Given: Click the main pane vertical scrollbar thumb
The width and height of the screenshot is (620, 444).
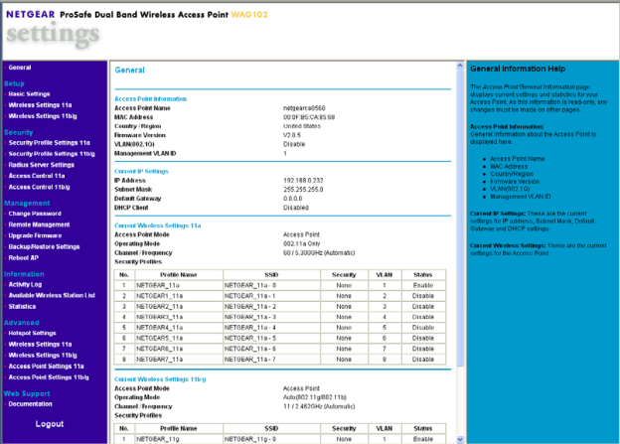Looking at the screenshot, I should (460, 218).
